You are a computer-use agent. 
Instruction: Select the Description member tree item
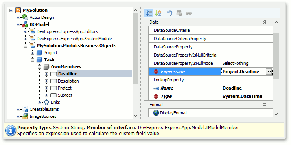(x=68, y=81)
